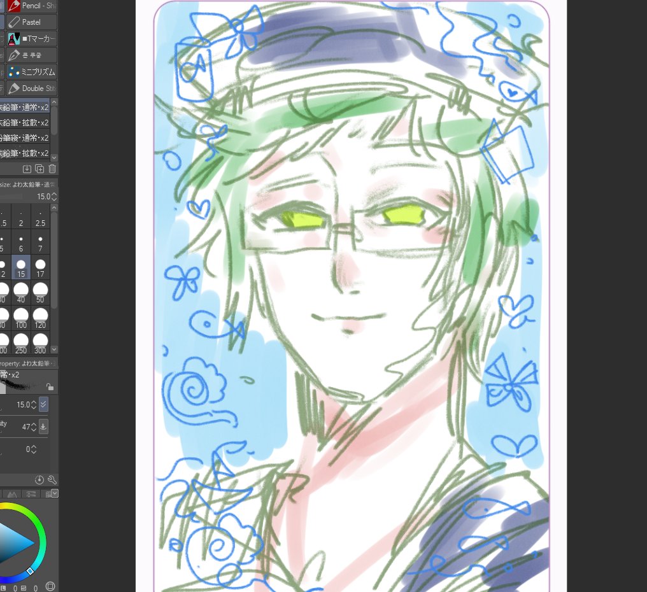Pick brush size preset 40
The height and width of the screenshot is (592, 647).
pyautogui.click(x=21, y=293)
